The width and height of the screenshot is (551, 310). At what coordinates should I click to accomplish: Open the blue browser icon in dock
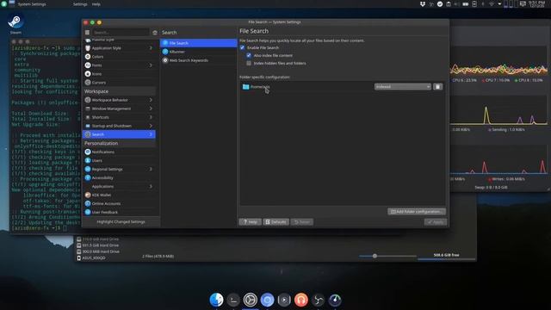pyautogui.click(x=267, y=300)
